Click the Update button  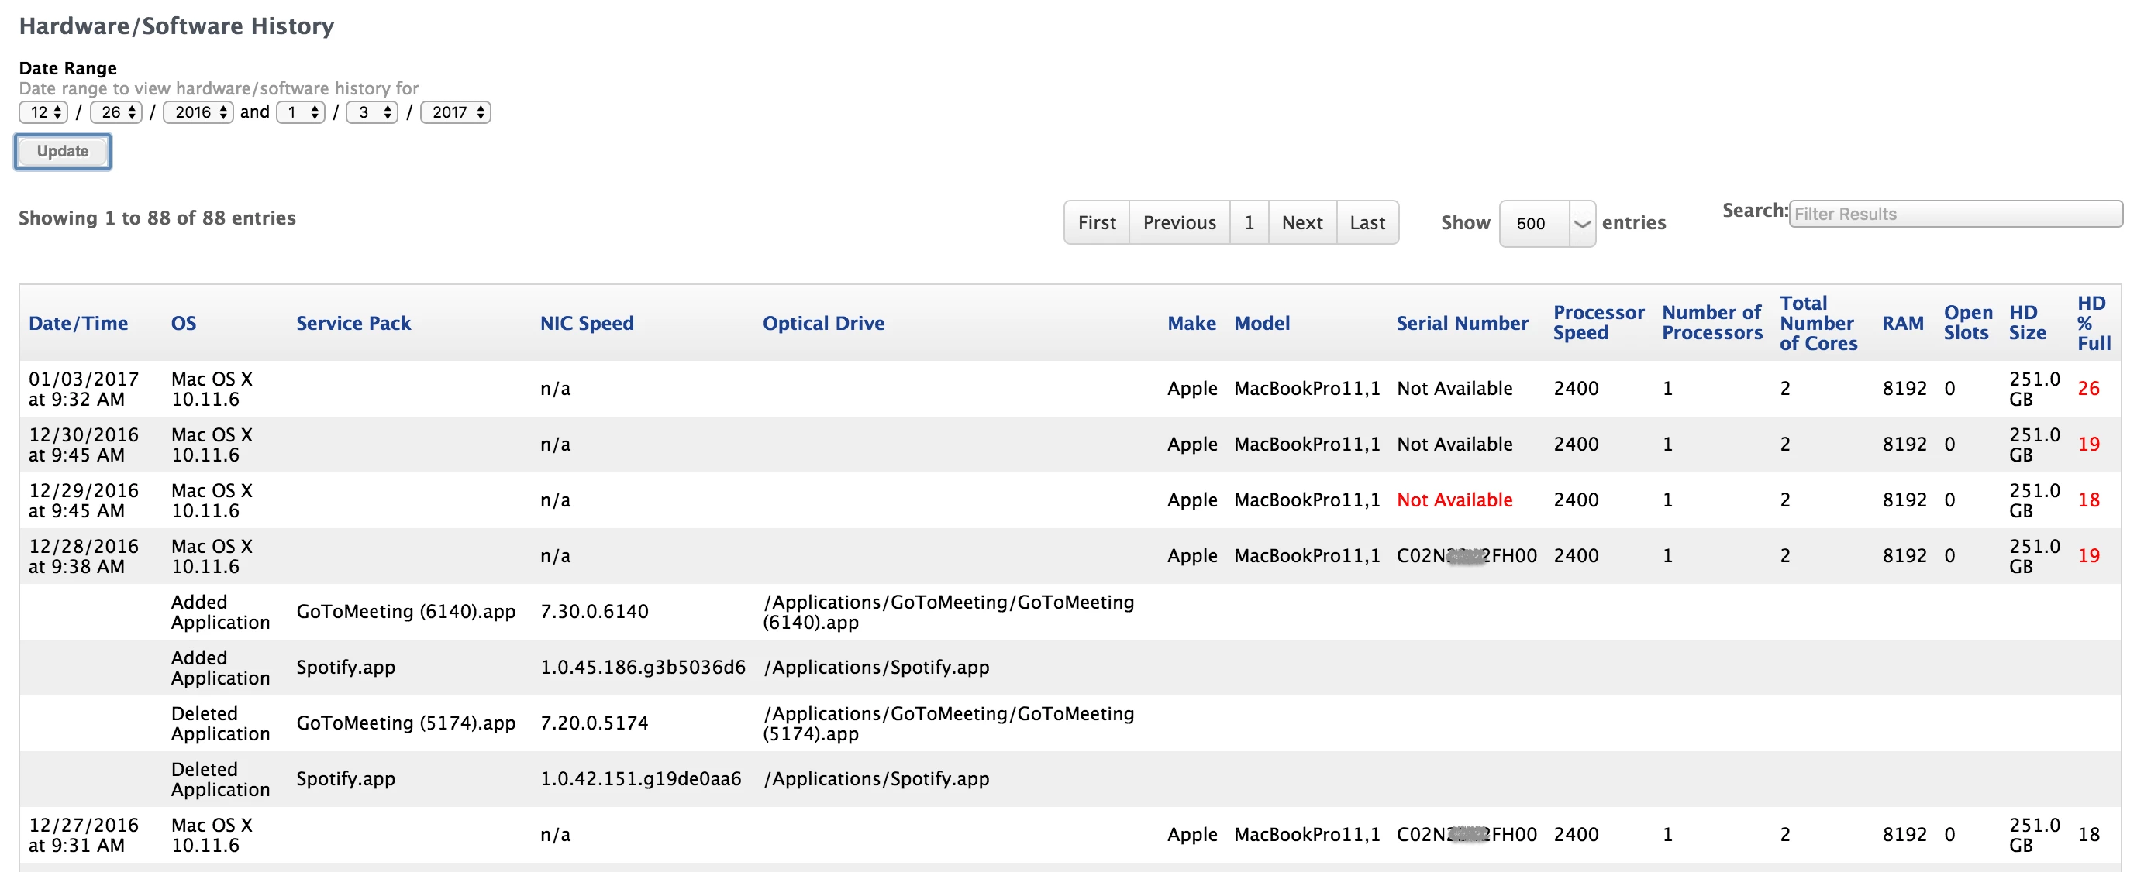coord(63,151)
